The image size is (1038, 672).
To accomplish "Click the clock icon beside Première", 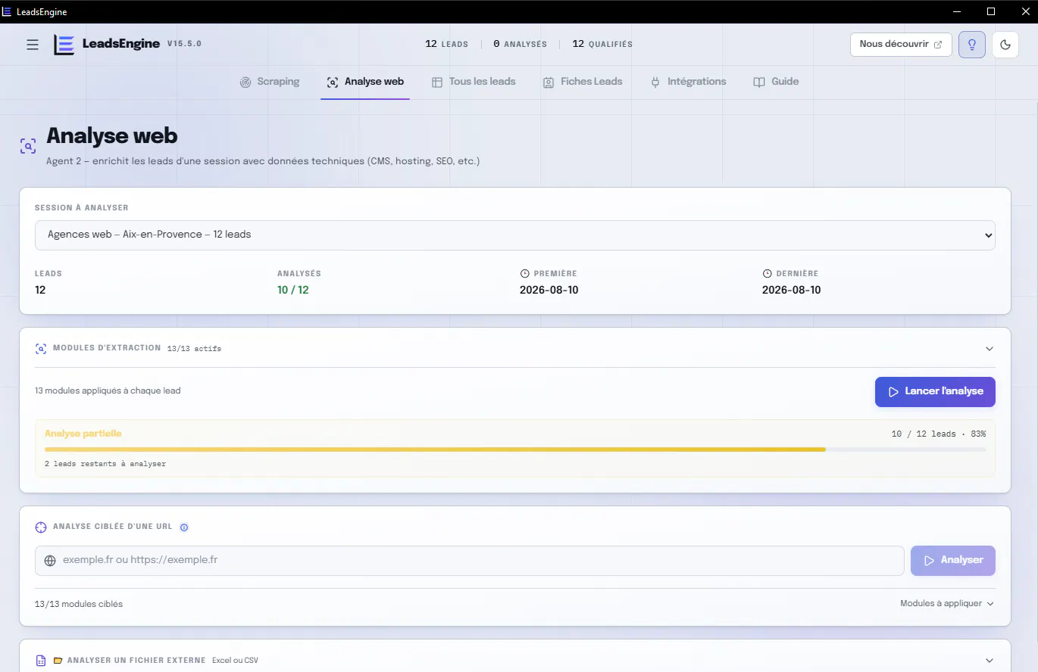I will point(524,274).
